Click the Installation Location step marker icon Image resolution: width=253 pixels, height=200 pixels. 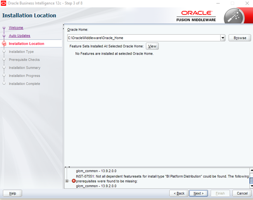coord(4,44)
